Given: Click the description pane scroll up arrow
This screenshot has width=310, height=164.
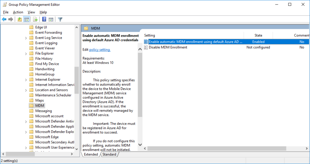Looking at the screenshot, I should (140, 49).
